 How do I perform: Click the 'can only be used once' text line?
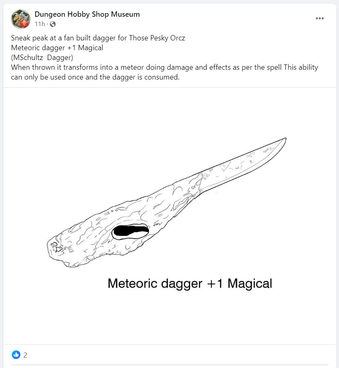click(95, 77)
